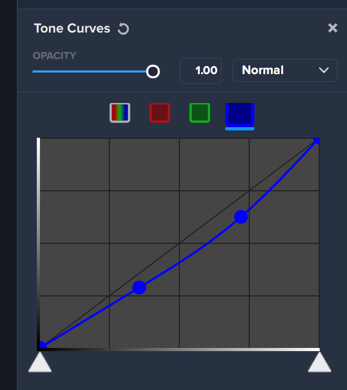This screenshot has width=347, height=390.
Task: Select the lower blue curve control point
Action: [139, 288]
